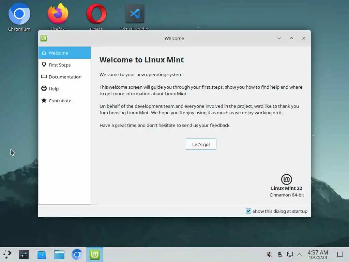
Task: Open the Opera desktop shortcut
Action: (96, 16)
